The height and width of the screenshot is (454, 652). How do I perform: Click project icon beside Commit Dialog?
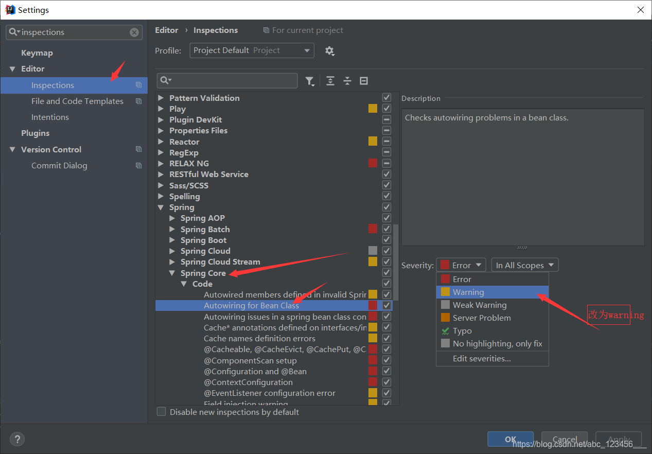[138, 165]
